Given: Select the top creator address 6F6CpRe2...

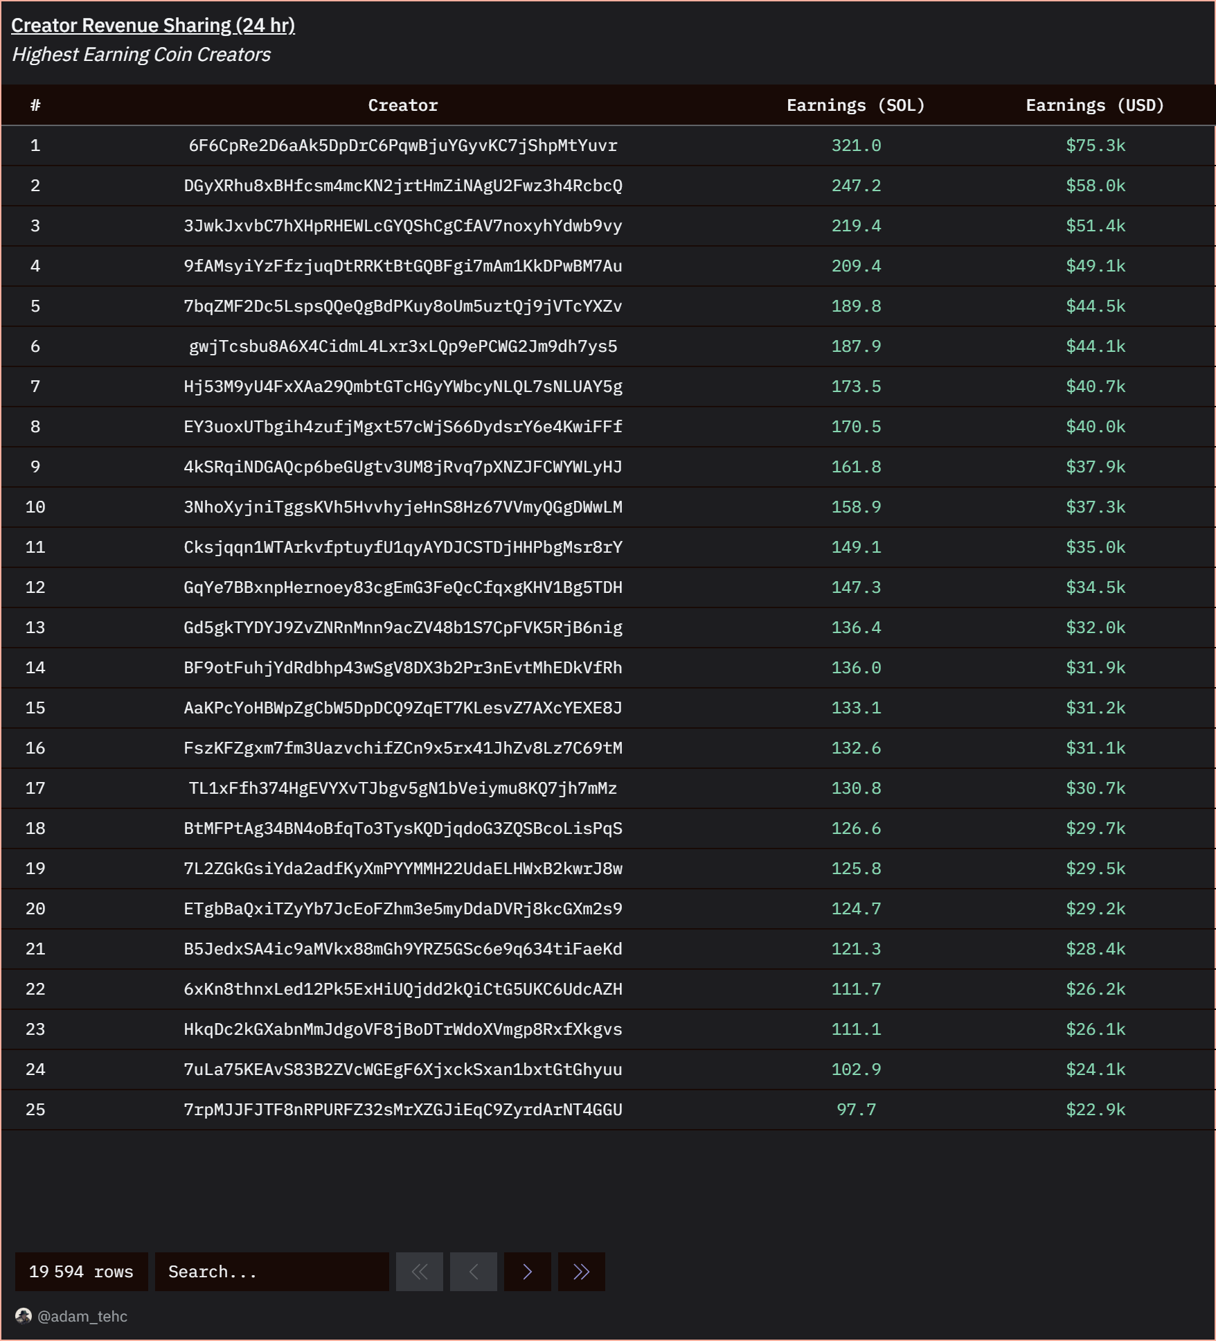Looking at the screenshot, I should pos(402,145).
